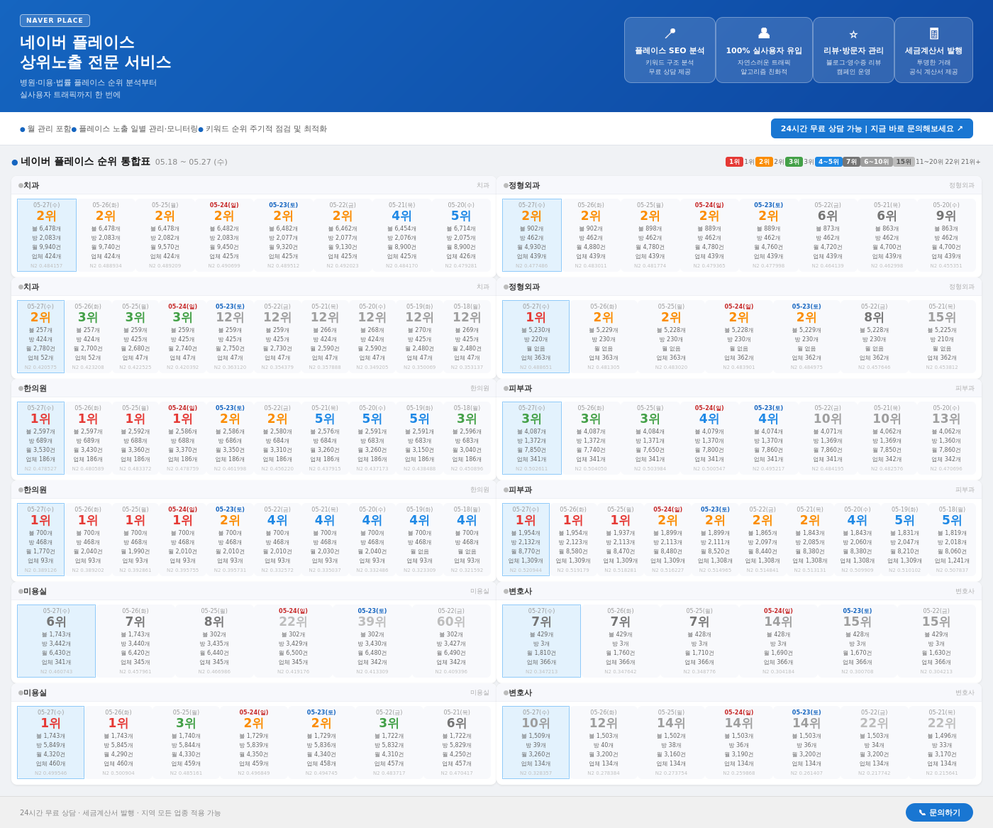Image resolution: width=993 pixels, height=828 pixels.
Task: Click the 21위+ legend label
Action: (970, 162)
